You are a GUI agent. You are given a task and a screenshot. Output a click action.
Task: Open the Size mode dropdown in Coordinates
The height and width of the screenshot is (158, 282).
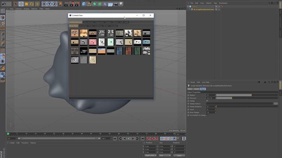point(164,155)
